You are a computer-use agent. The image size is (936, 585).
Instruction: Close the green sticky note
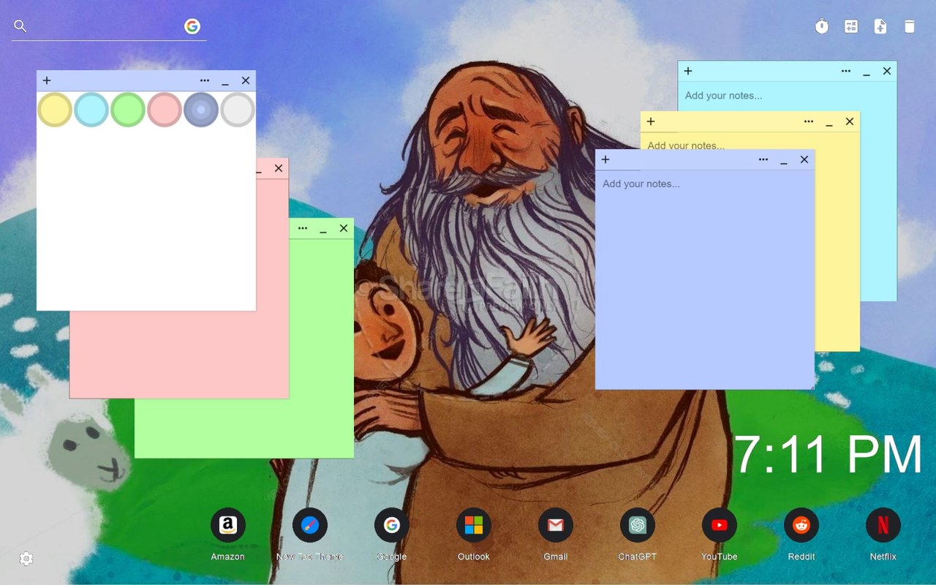pyautogui.click(x=344, y=228)
